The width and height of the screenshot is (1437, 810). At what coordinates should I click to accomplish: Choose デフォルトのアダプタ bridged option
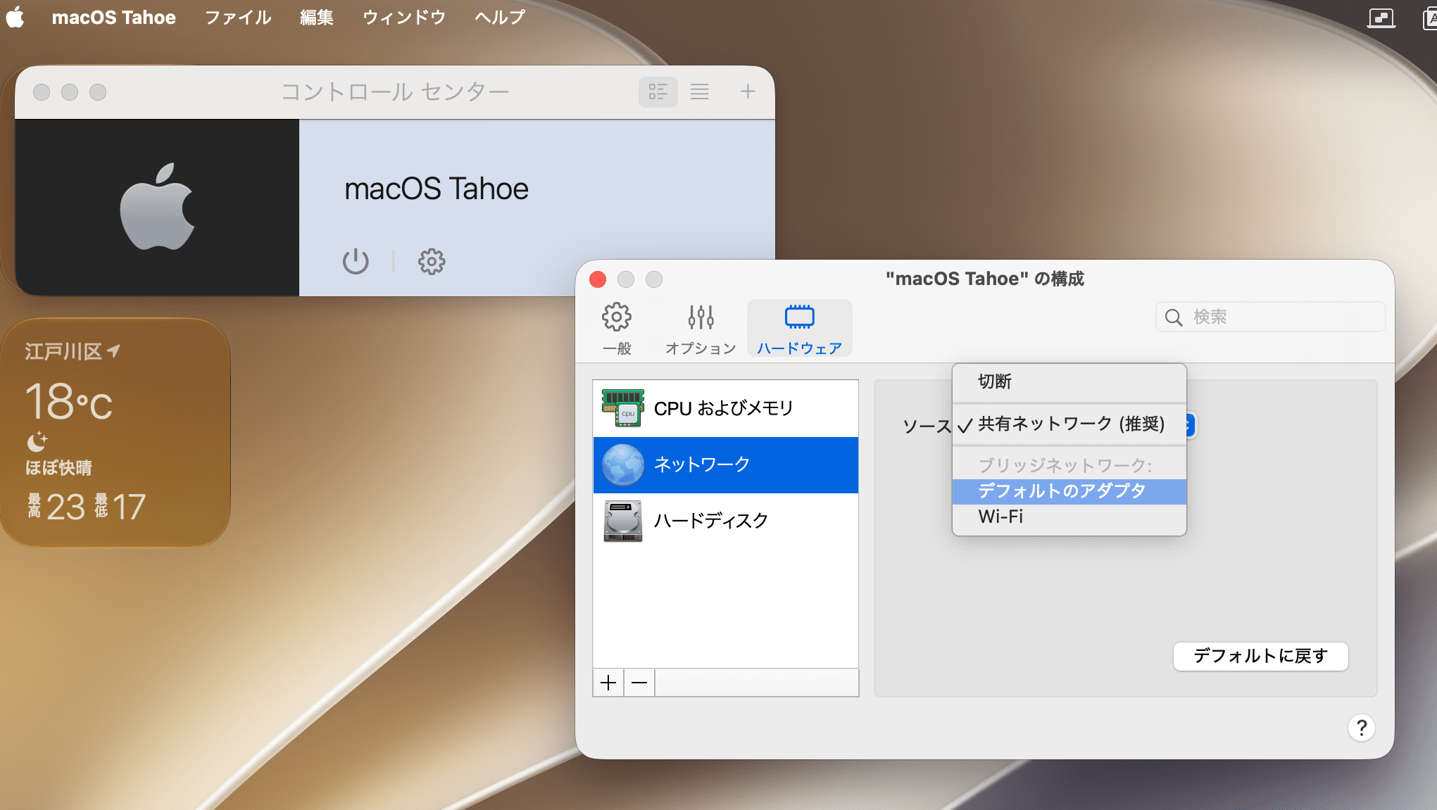(x=1069, y=491)
